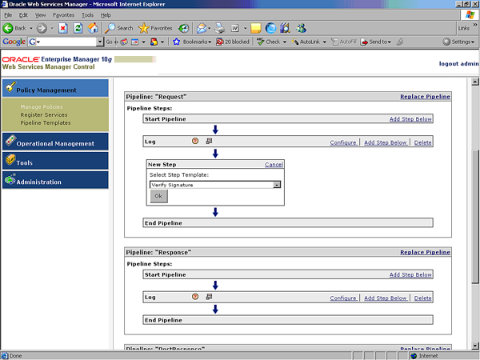Click Add Step Below on Request Start Pipeline
The height and width of the screenshot is (360, 480).
410,119
